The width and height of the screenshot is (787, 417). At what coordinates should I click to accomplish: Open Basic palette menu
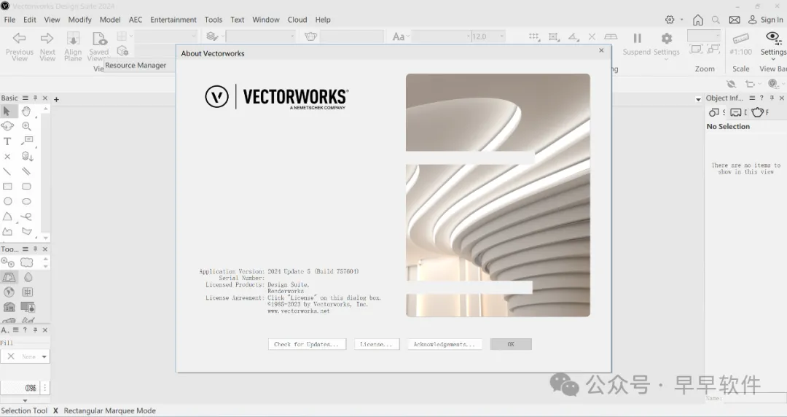click(x=25, y=98)
